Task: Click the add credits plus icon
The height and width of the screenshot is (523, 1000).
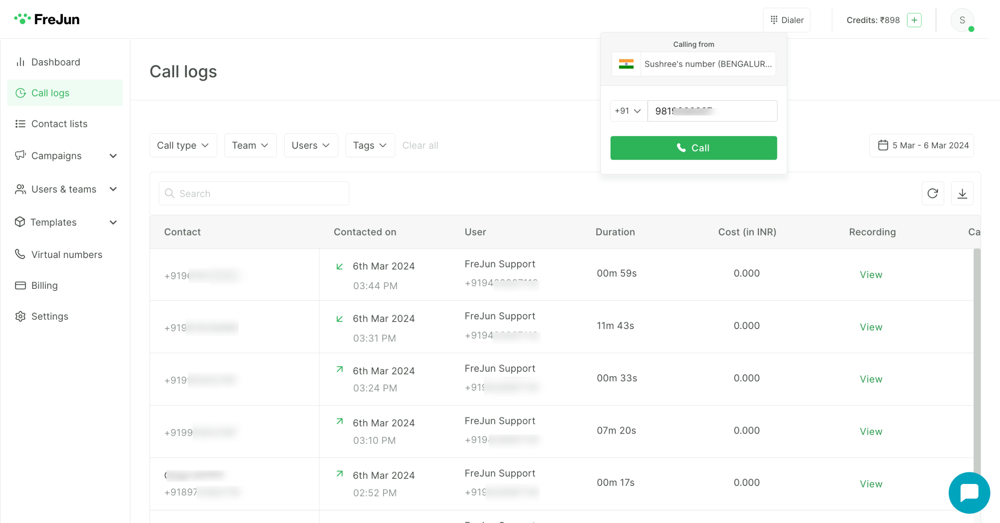Action: [x=914, y=20]
